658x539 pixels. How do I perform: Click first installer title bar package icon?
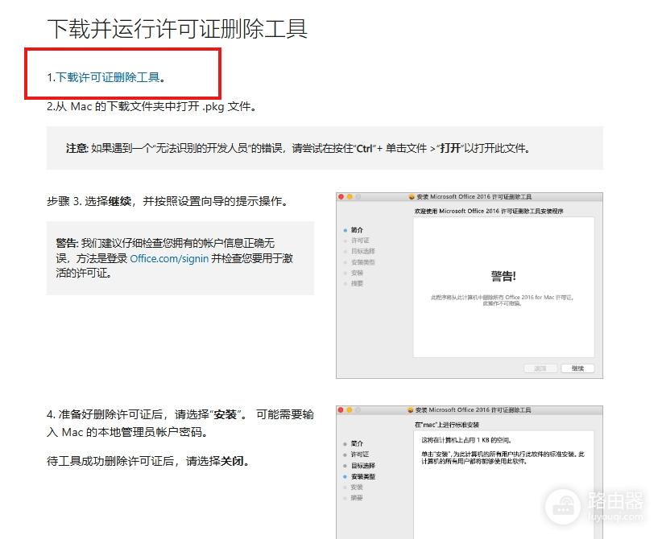[412, 196]
